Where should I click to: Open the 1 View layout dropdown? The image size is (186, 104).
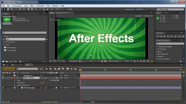click(128, 61)
